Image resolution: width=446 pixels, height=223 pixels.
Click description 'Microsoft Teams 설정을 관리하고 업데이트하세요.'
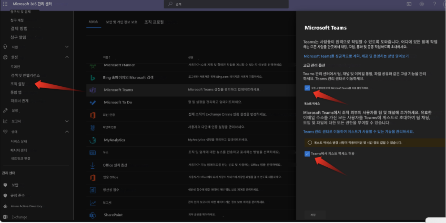(224, 90)
